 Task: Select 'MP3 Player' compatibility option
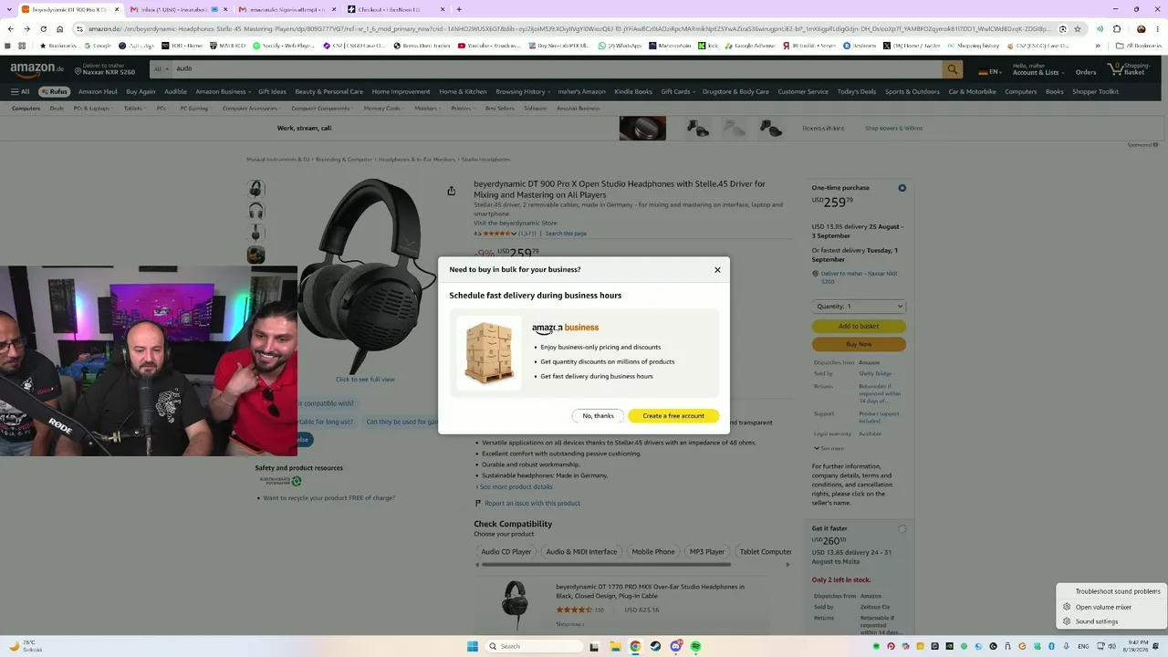[x=707, y=552]
